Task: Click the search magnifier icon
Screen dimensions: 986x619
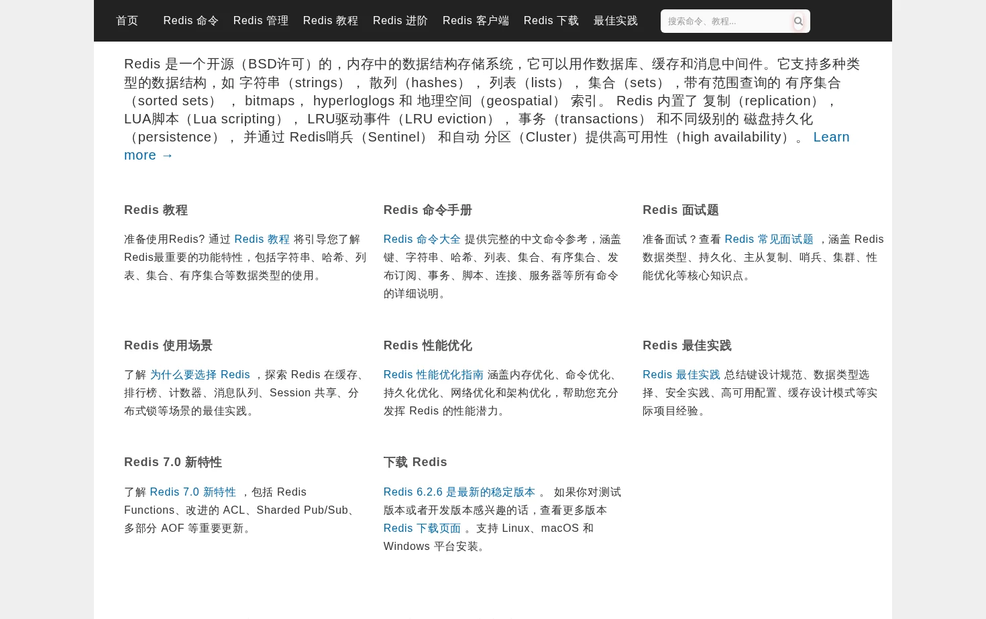Action: [798, 21]
